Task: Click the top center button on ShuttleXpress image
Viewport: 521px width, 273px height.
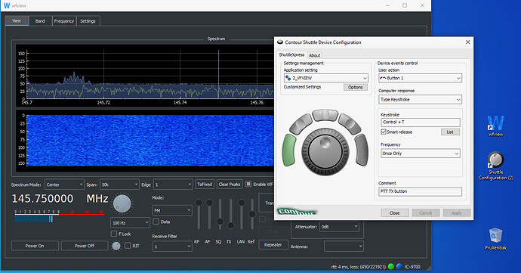Action: tap(325, 115)
